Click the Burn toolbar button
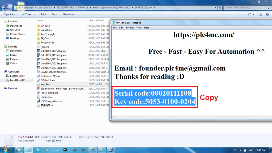272x153 pixels. tap(54, 14)
